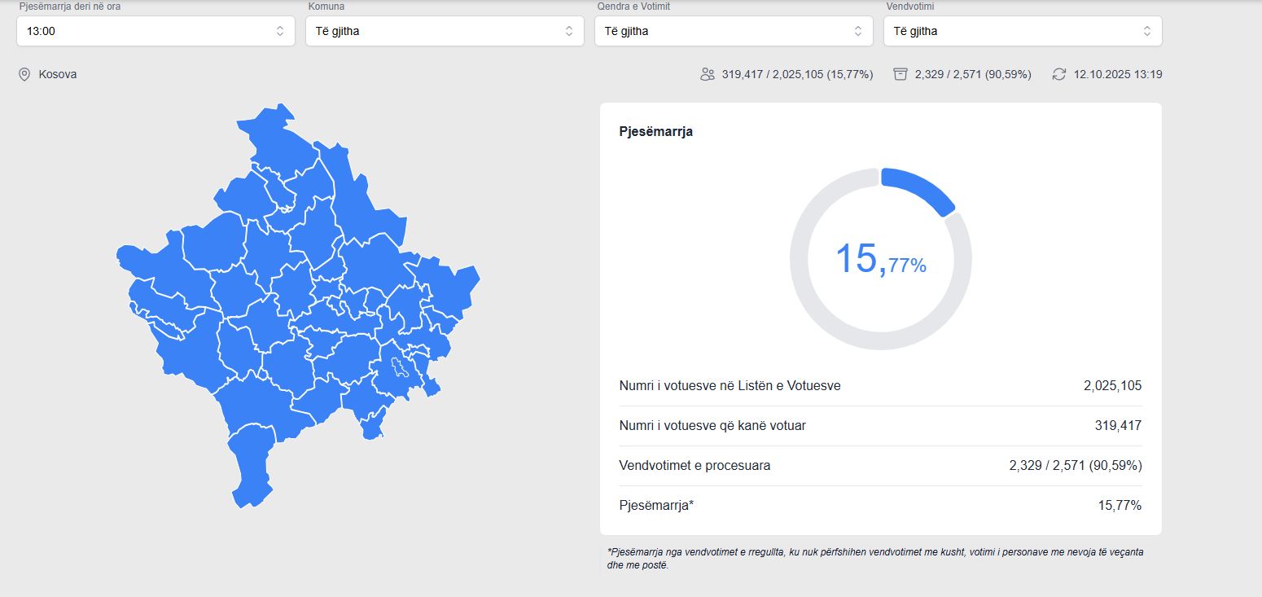Screen dimensions: 1262x597
Task: Click the Pjesëmarrja card heading
Action: (655, 131)
